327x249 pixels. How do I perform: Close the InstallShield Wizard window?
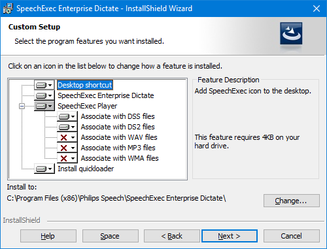(x=317, y=8)
